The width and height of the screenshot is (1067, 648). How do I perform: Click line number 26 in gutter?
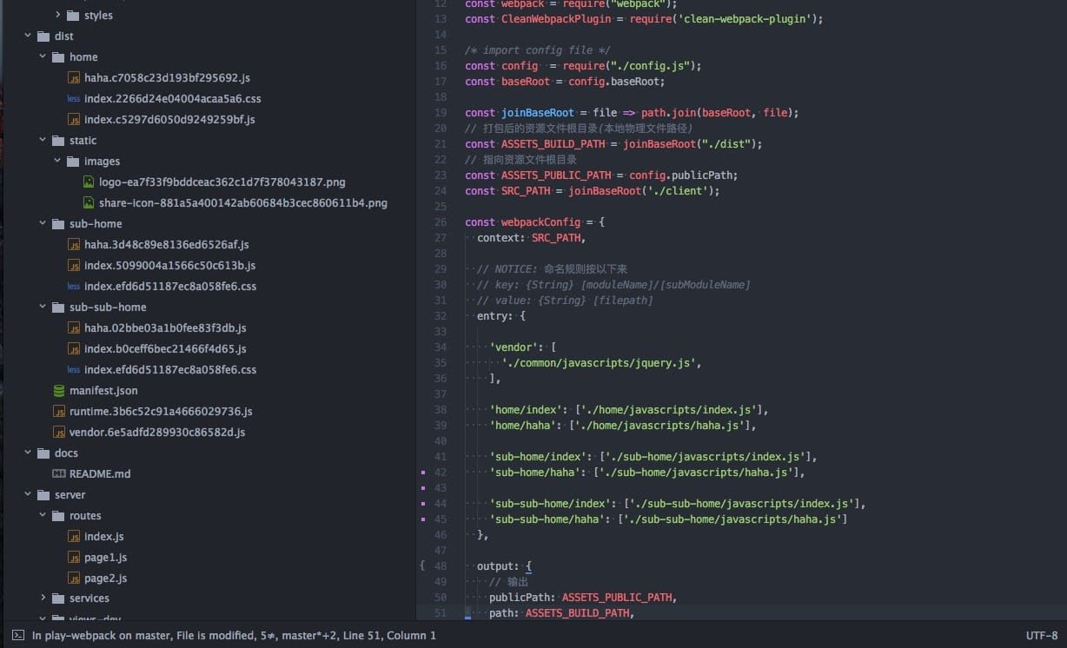(x=440, y=222)
